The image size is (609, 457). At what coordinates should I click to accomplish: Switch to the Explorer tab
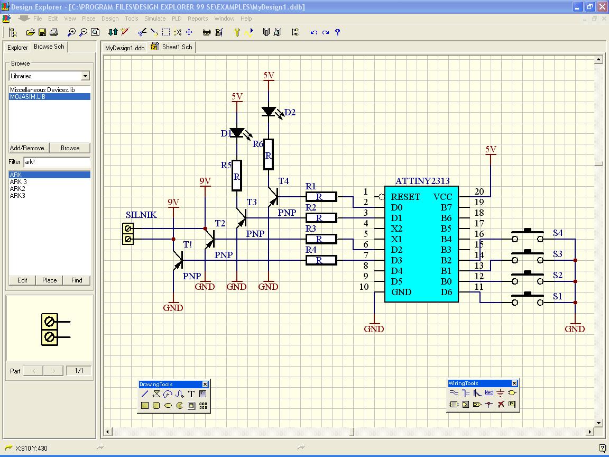pos(17,48)
